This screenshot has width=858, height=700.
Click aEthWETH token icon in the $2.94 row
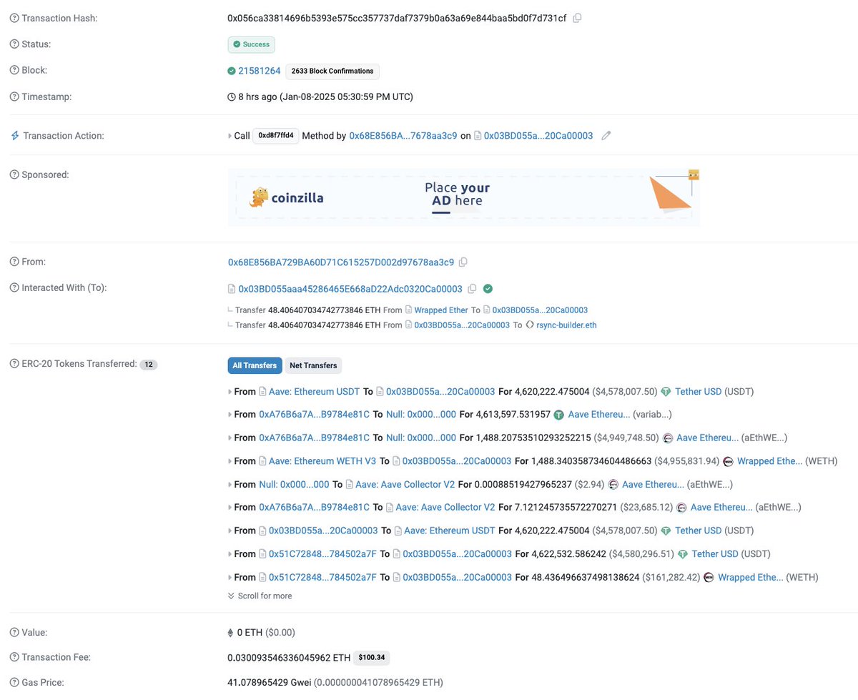(x=613, y=485)
